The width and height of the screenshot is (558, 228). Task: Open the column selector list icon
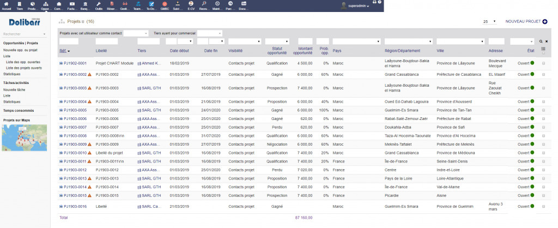pyautogui.click(x=543, y=50)
